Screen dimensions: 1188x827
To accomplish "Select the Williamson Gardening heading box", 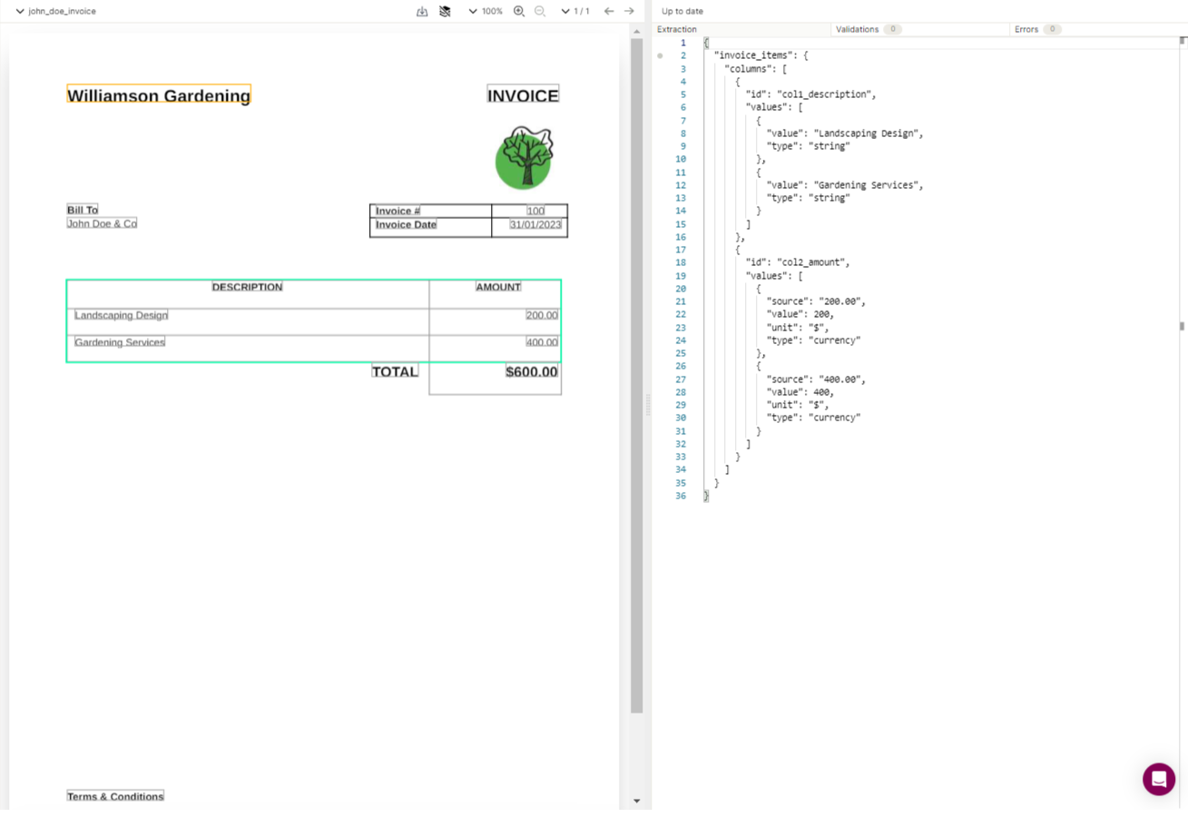I will pos(159,95).
